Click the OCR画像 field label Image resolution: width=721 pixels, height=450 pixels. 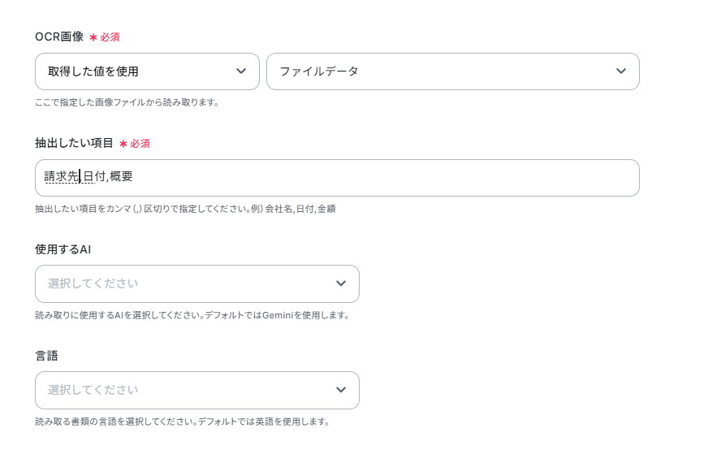pos(58,37)
